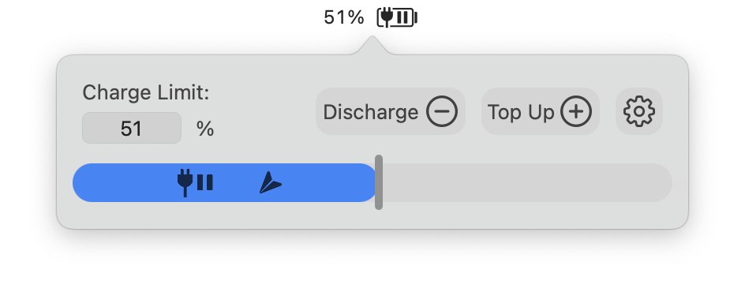Click the blue filled part of the charge bar
This screenshot has width=745, height=292.
tap(224, 182)
